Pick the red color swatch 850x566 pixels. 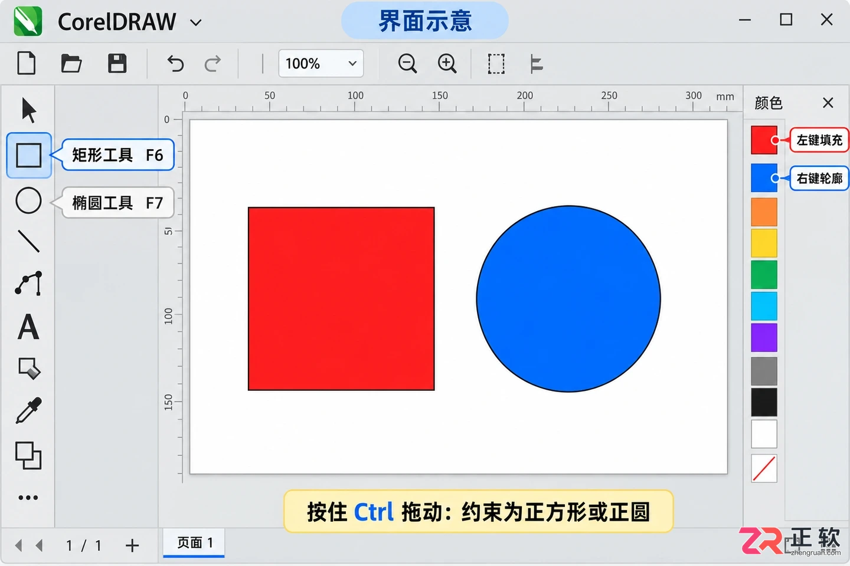coord(764,140)
